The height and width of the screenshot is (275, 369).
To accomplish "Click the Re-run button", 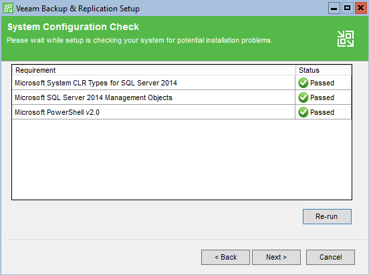I will [327, 216].
